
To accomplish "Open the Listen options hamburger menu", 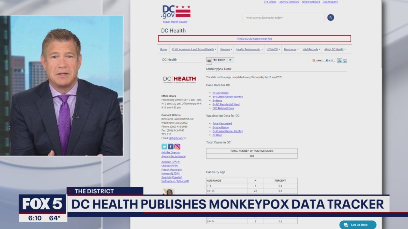I will 209,60.
